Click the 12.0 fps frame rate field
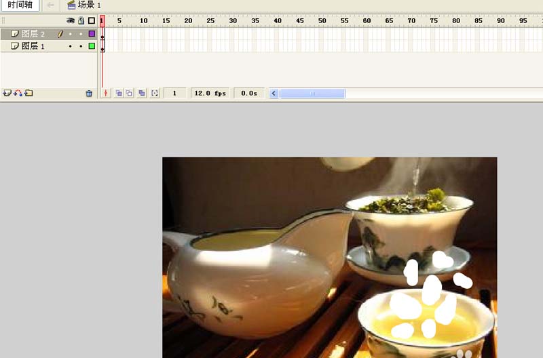Viewport: 543px width, 358px height. pos(210,94)
